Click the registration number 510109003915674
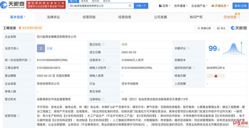249x128 pixels. 49,68
